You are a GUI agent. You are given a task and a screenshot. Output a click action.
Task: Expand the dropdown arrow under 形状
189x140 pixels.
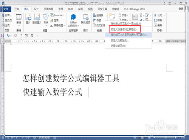click(x=46, y=26)
